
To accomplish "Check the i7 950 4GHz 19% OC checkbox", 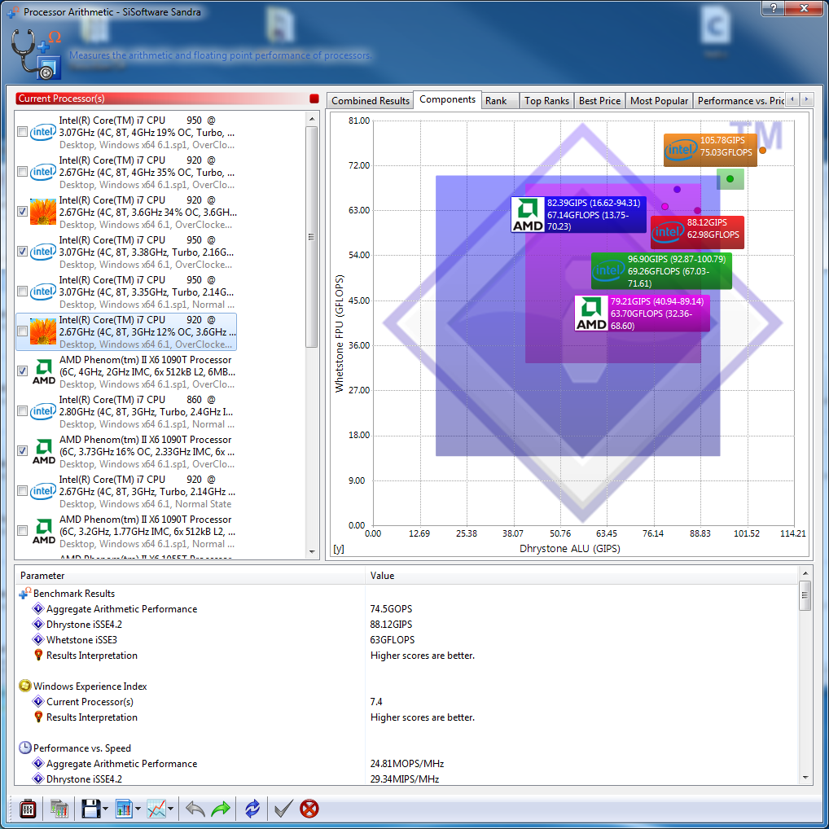I will click(x=22, y=132).
